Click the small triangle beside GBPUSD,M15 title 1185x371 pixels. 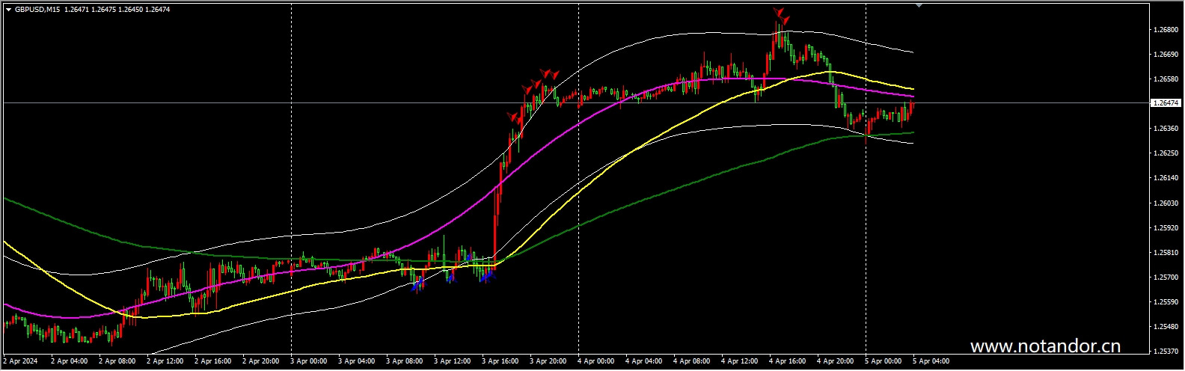[x=9, y=10]
